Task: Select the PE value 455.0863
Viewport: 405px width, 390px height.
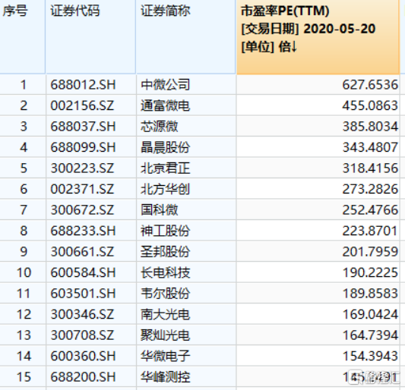Action: pos(370,105)
